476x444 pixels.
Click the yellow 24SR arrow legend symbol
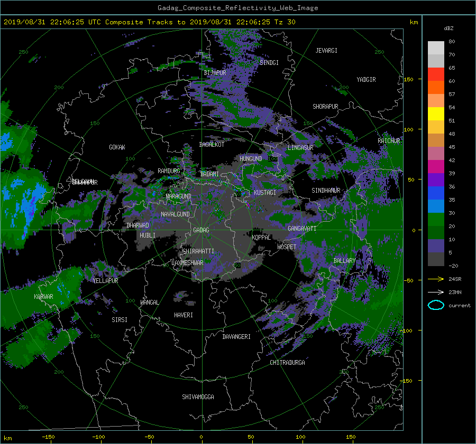point(436,279)
